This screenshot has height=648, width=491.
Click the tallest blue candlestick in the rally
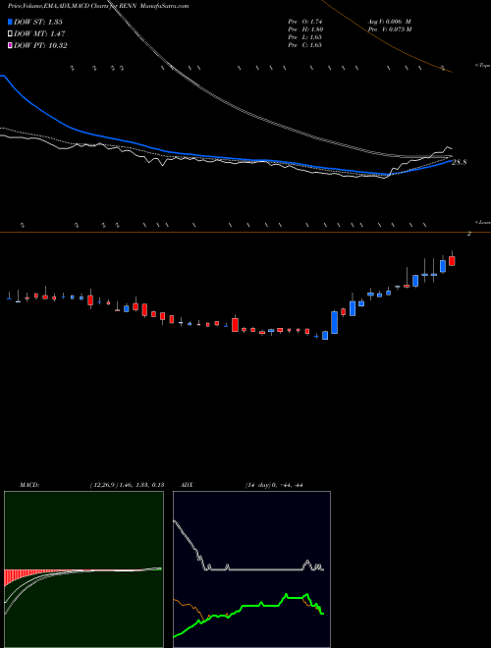(334, 322)
